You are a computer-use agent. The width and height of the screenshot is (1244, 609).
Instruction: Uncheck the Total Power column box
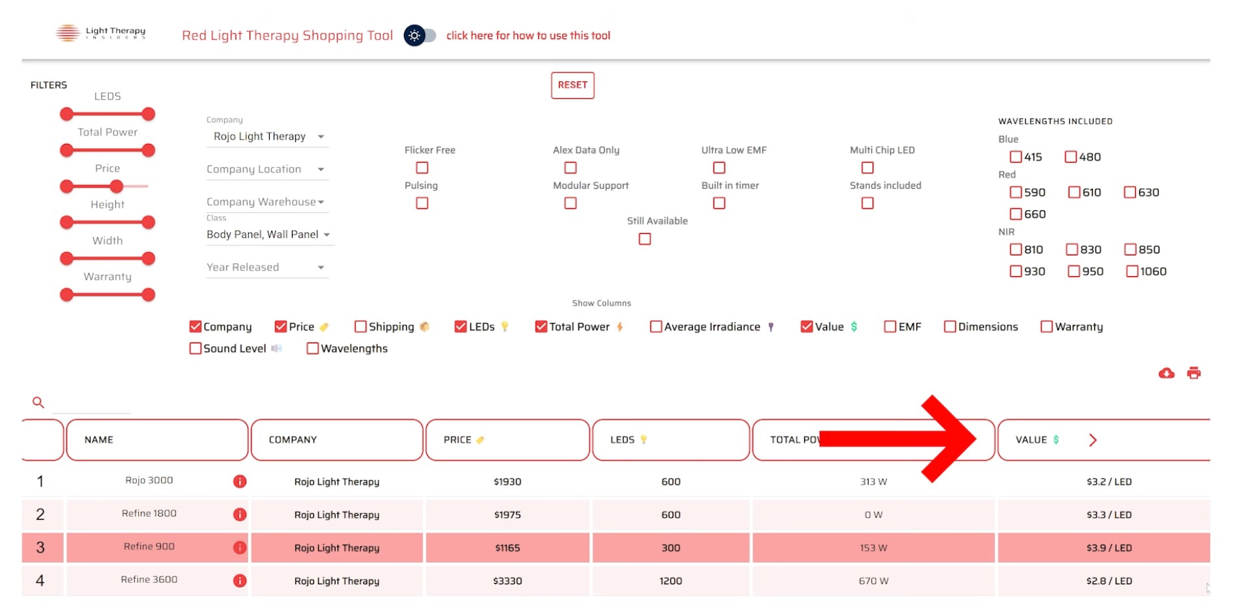coord(541,326)
